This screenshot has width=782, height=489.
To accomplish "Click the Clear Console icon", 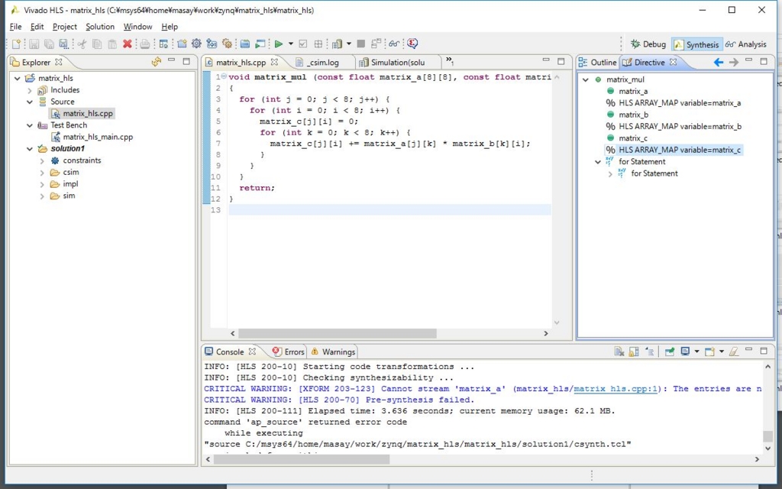I will 619,351.
